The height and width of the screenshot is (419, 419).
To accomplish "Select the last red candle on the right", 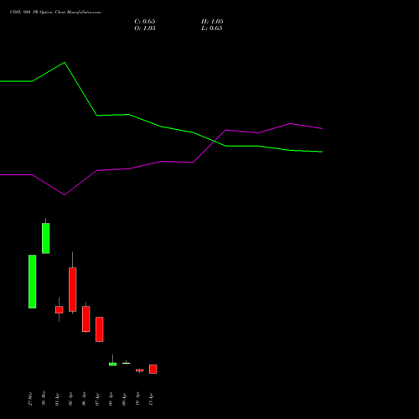I will pos(153,369).
